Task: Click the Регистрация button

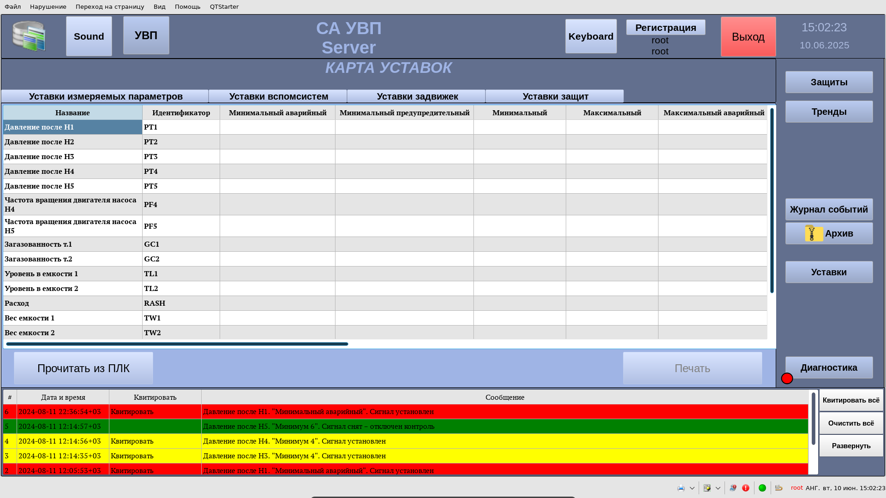Action: (666, 28)
